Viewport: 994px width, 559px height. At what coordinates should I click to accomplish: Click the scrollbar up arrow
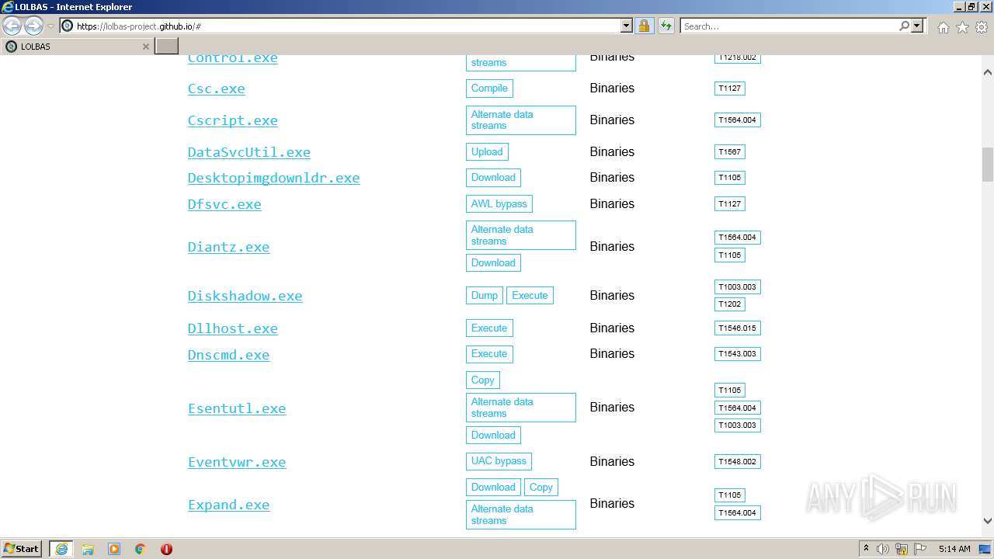click(988, 72)
